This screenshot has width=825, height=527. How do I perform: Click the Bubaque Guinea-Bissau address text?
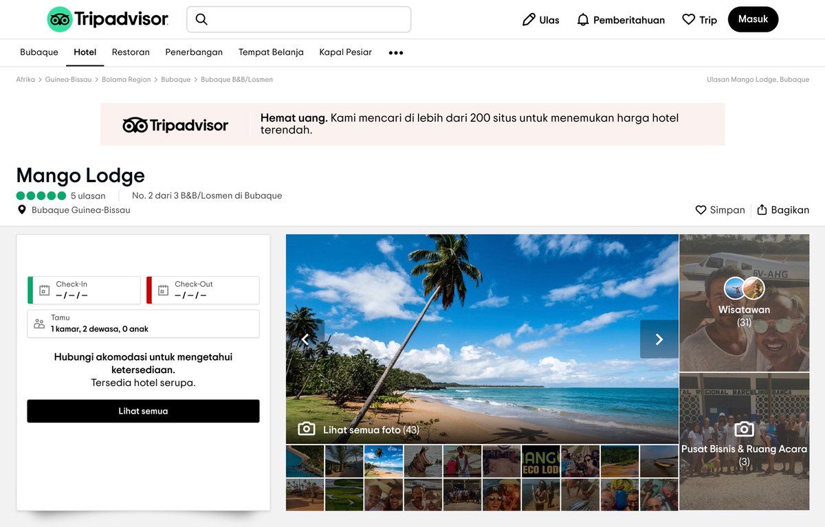pos(81,210)
